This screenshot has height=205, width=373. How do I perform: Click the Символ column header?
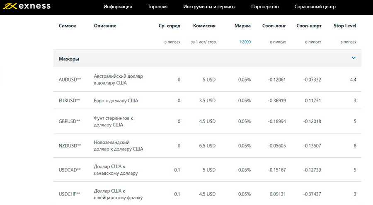click(68, 26)
